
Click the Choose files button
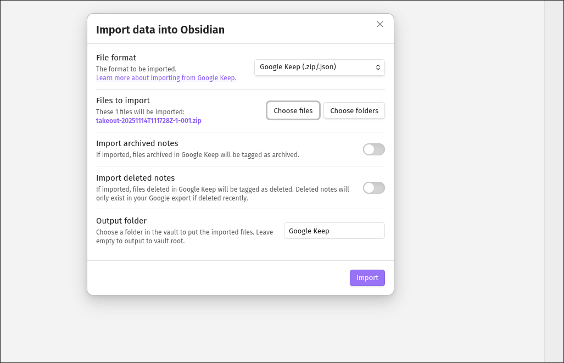click(293, 110)
